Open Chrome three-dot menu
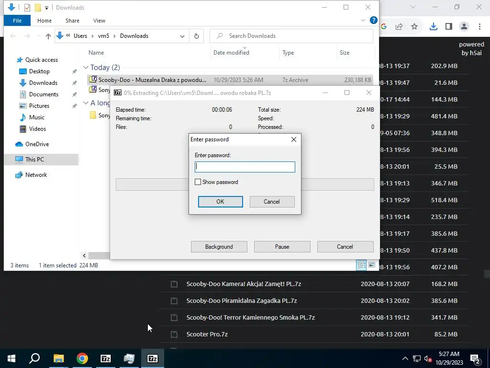 point(479,27)
